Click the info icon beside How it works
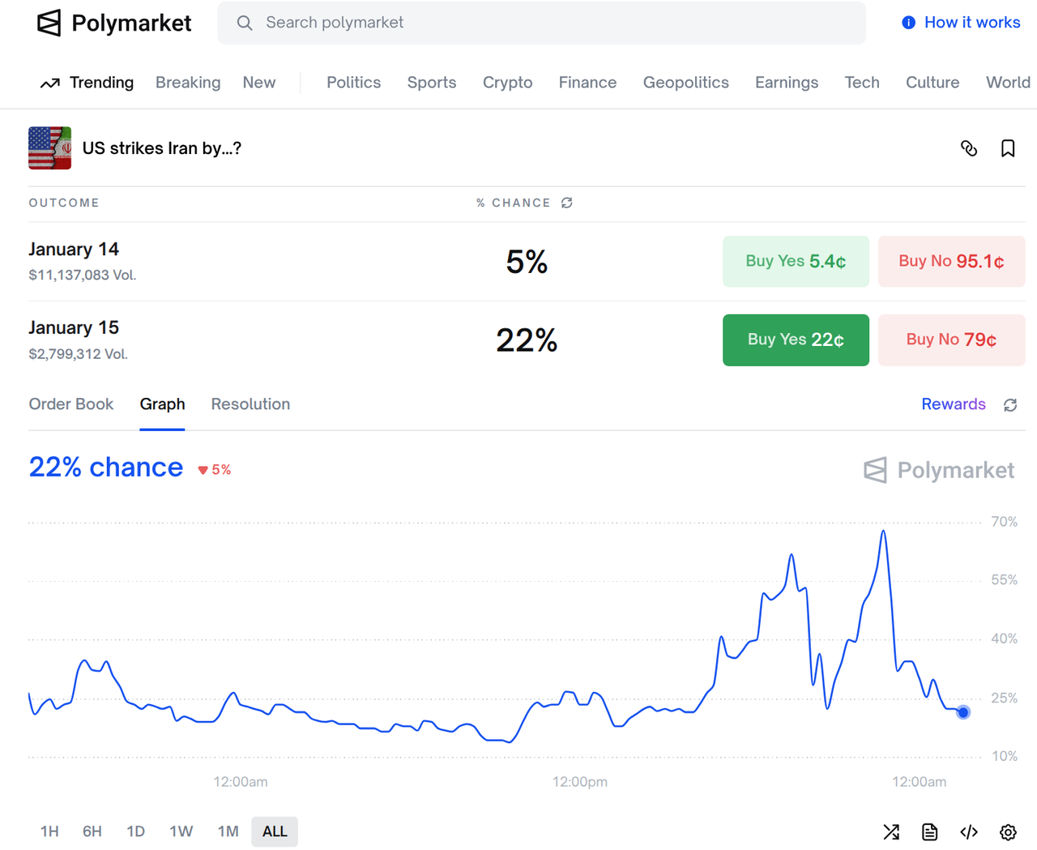The image size is (1037, 850). click(x=909, y=23)
